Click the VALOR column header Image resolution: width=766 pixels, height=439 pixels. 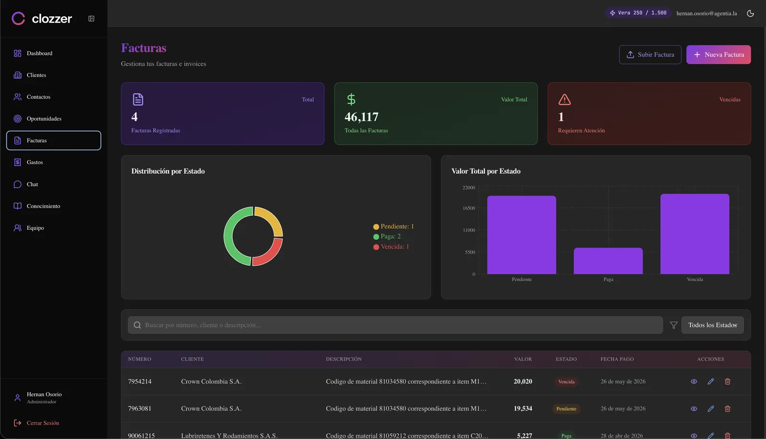(x=523, y=359)
